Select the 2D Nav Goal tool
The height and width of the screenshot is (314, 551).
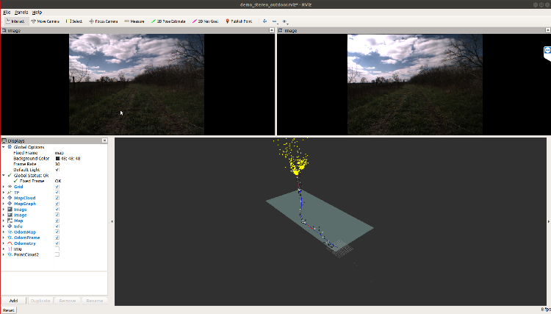pos(205,21)
